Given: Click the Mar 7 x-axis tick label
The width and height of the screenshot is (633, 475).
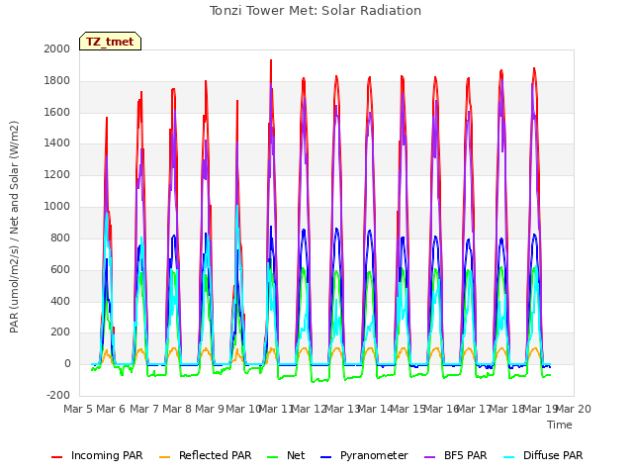Looking at the screenshot, I should point(144,409).
